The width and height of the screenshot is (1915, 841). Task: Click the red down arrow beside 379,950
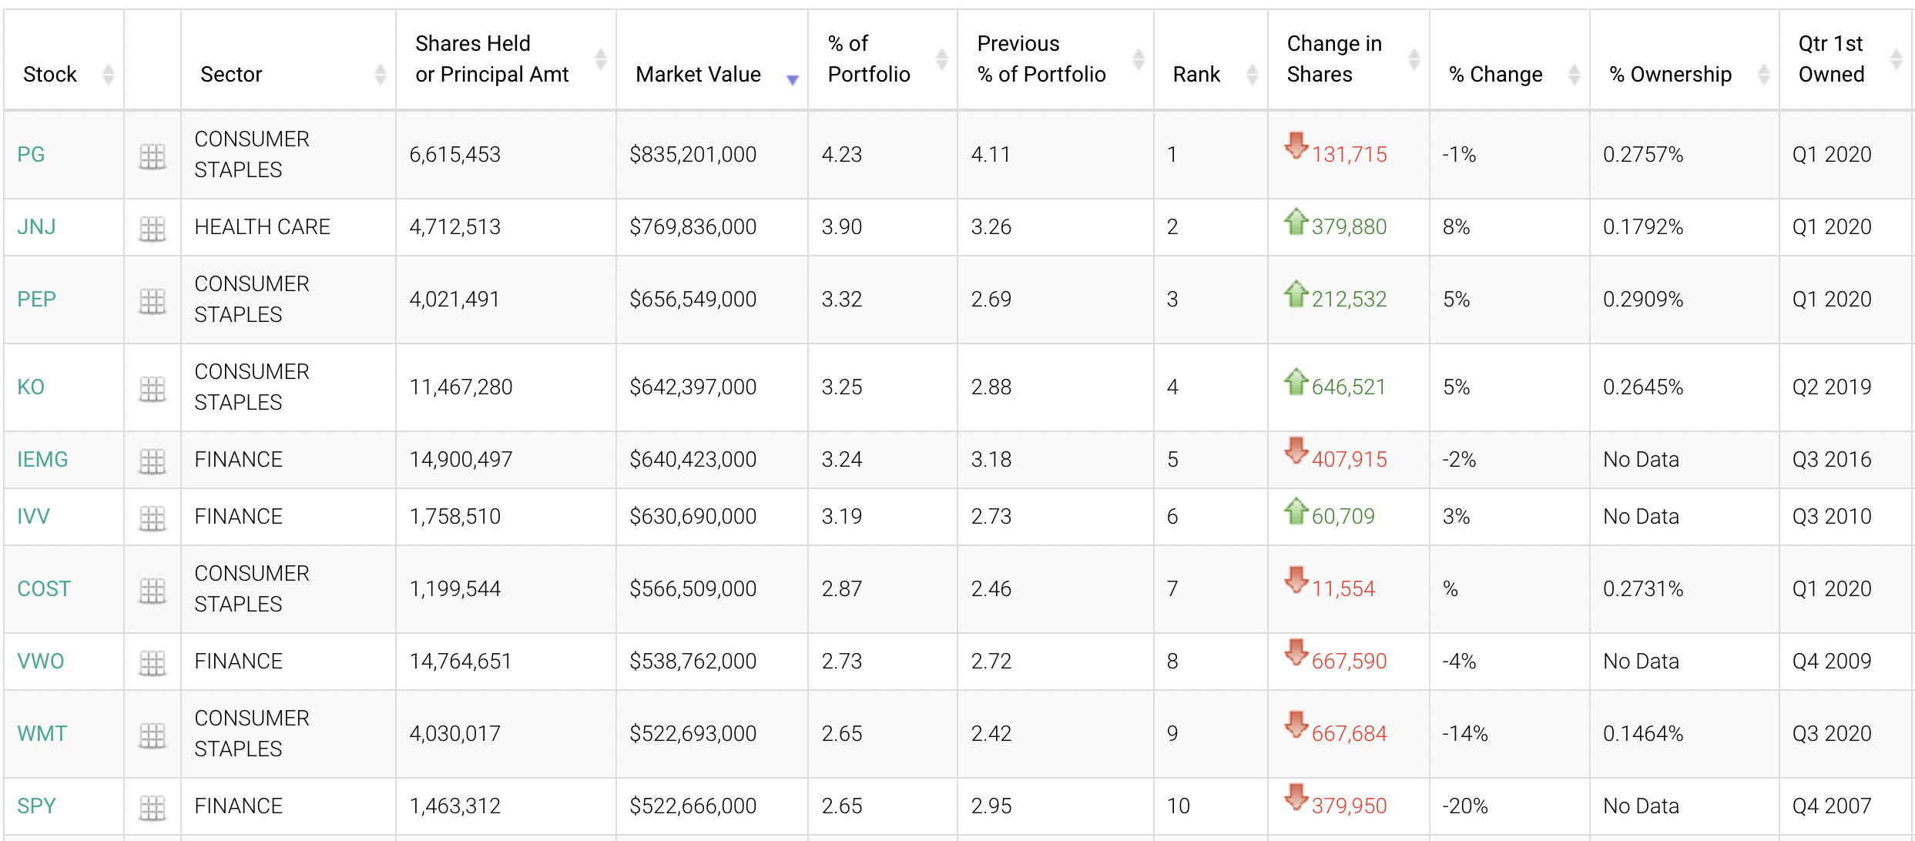[1296, 796]
